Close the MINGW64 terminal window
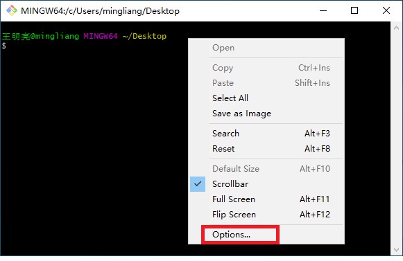The width and height of the screenshot is (403, 261). point(386,10)
